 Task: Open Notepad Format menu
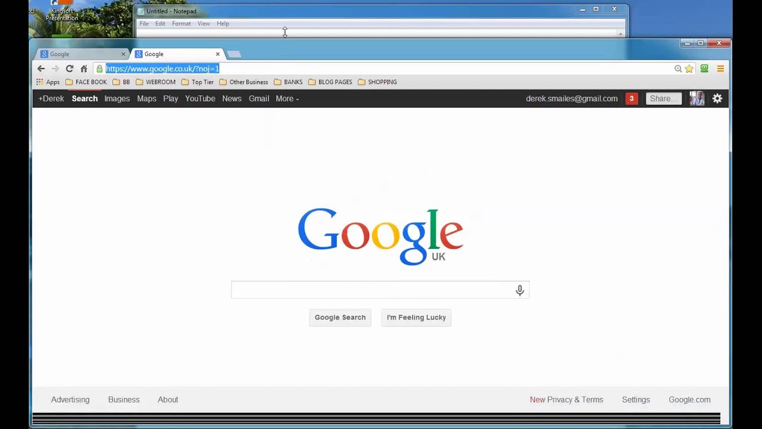(182, 24)
